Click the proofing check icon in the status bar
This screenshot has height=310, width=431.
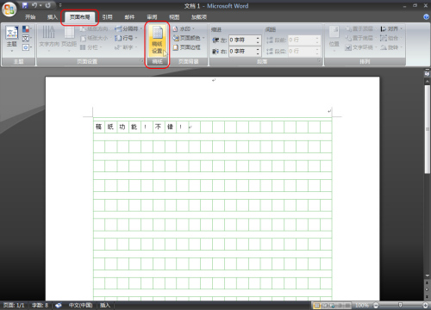click(x=59, y=305)
